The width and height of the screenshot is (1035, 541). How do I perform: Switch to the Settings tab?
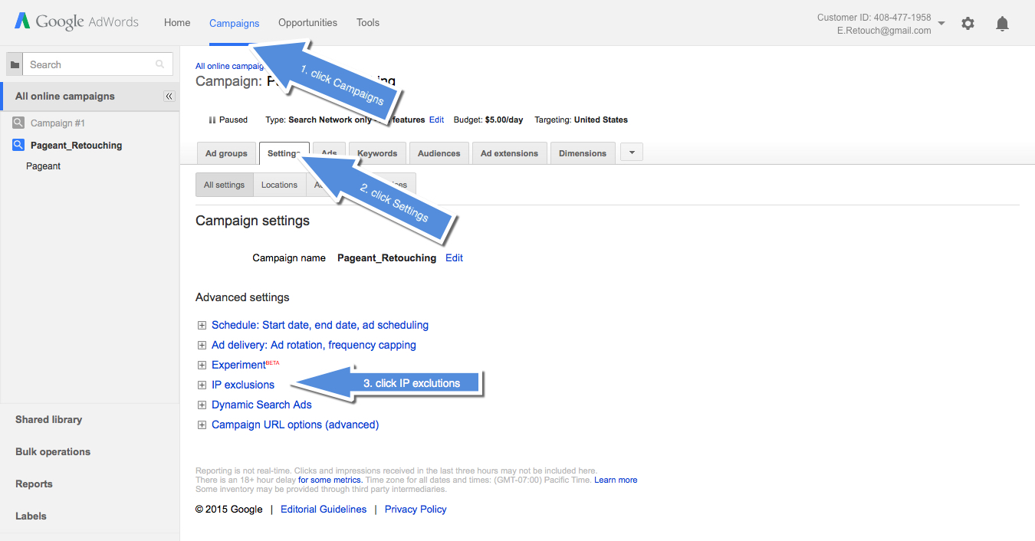[284, 153]
